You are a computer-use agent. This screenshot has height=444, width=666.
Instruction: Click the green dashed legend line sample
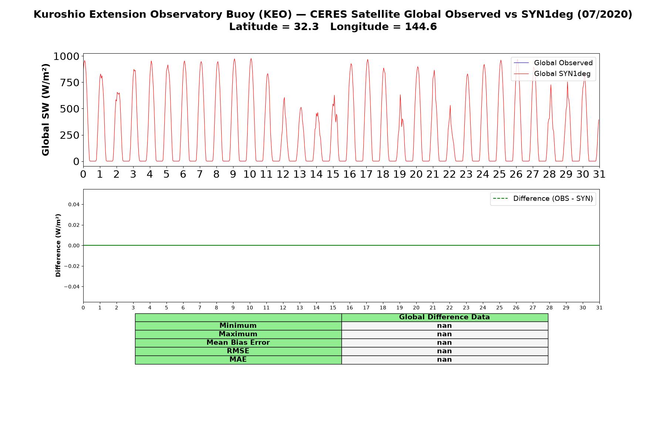coord(501,199)
